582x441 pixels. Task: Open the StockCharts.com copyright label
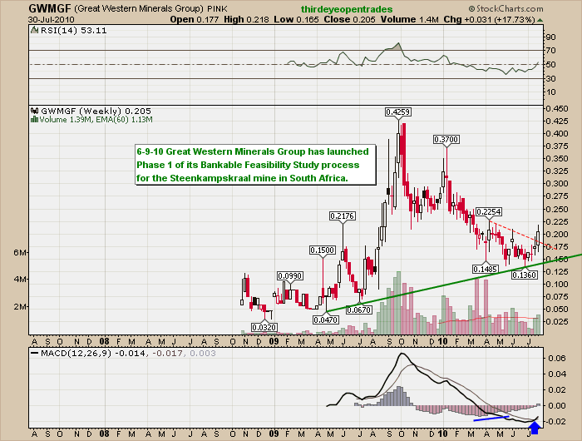(506, 8)
